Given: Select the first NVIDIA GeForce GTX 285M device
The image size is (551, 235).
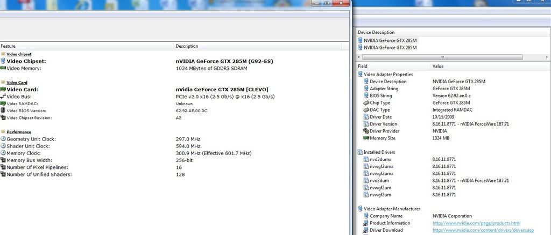Looking at the screenshot, I should 387,40.
